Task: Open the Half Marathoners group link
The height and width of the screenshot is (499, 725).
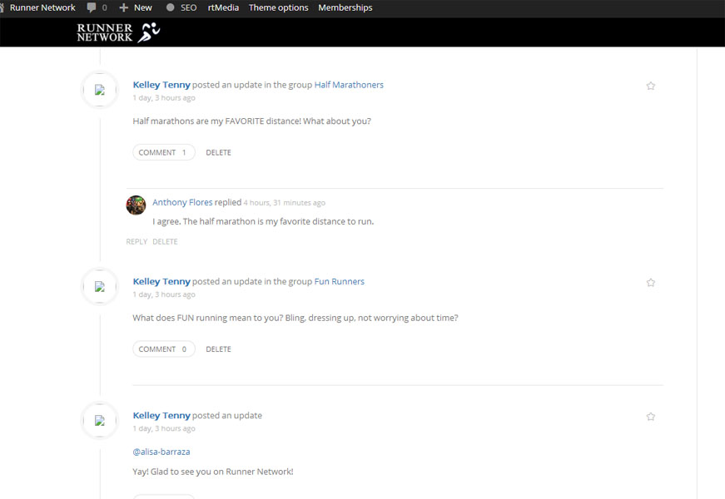Action: (349, 85)
